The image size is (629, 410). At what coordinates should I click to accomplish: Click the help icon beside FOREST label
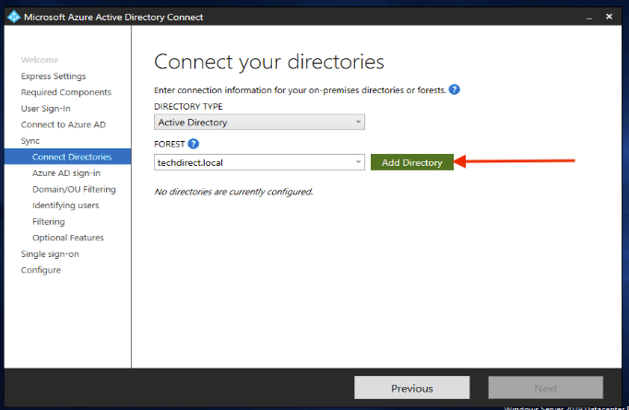194,144
